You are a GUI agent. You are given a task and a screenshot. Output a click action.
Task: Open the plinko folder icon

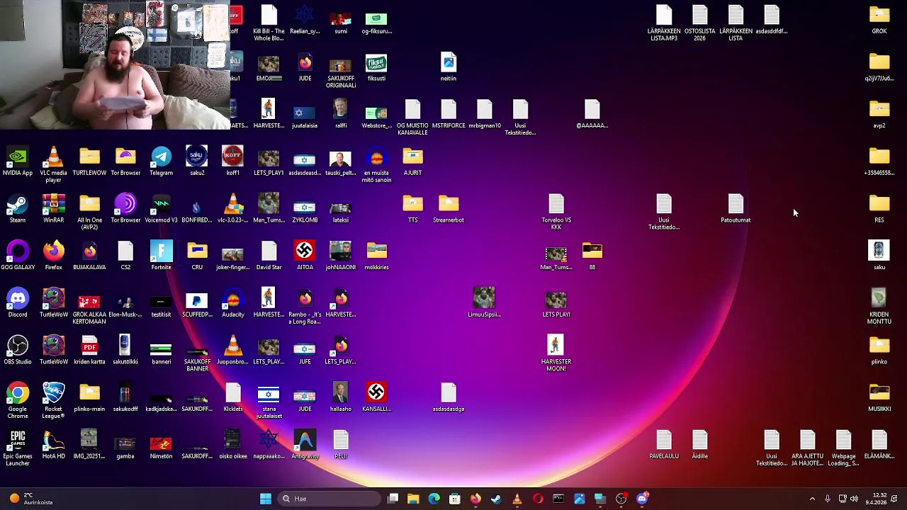click(879, 351)
